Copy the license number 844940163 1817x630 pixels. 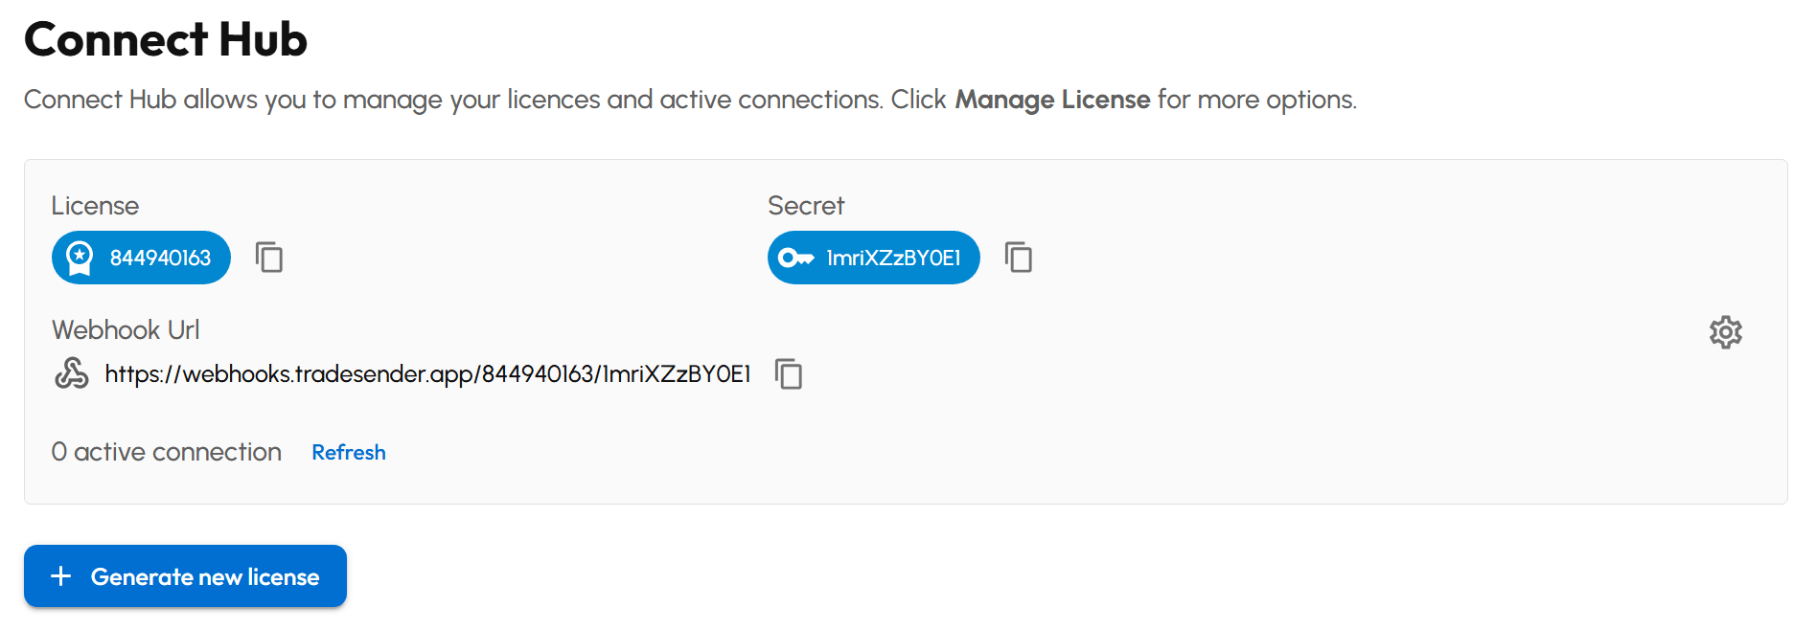(x=268, y=258)
